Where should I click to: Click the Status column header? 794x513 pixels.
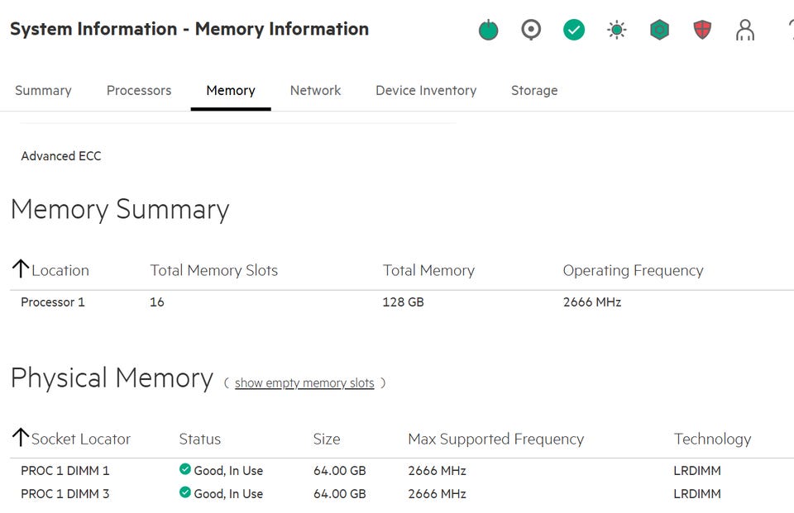[200, 439]
